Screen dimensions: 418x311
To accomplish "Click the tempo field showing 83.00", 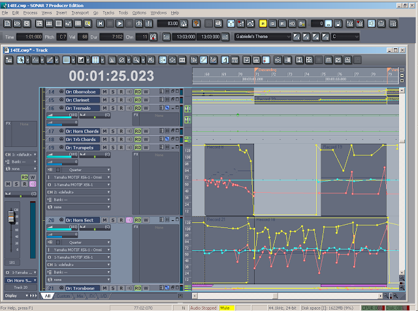I will point(169,24).
